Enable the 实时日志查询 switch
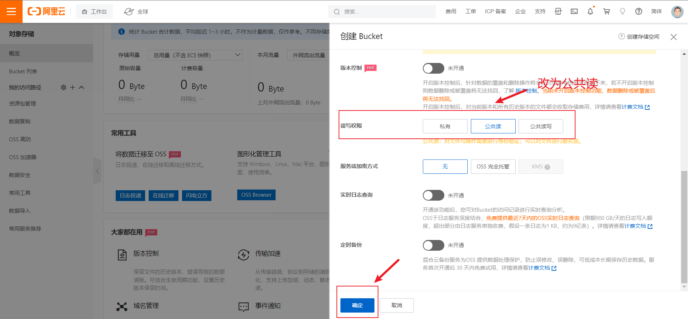The height and width of the screenshot is (319, 688). (x=433, y=195)
